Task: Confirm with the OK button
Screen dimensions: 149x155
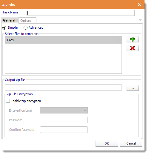Action: pyautogui.click(x=107, y=143)
